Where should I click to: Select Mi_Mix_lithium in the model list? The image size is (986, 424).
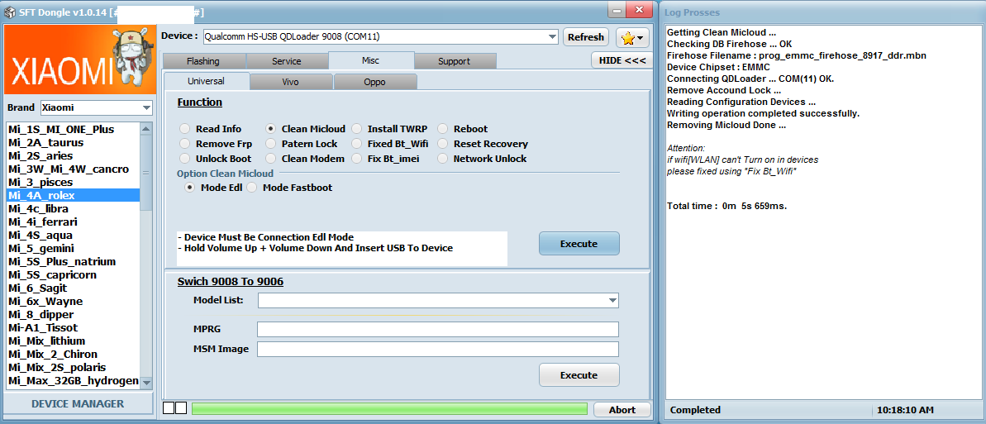(x=73, y=341)
